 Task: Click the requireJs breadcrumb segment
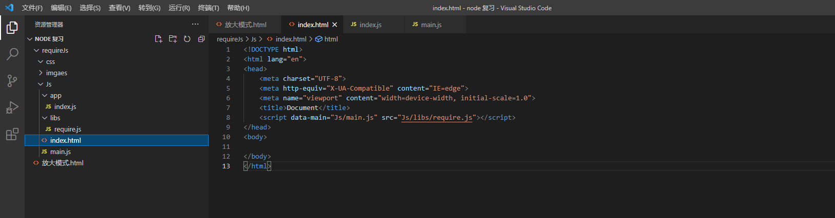click(230, 39)
